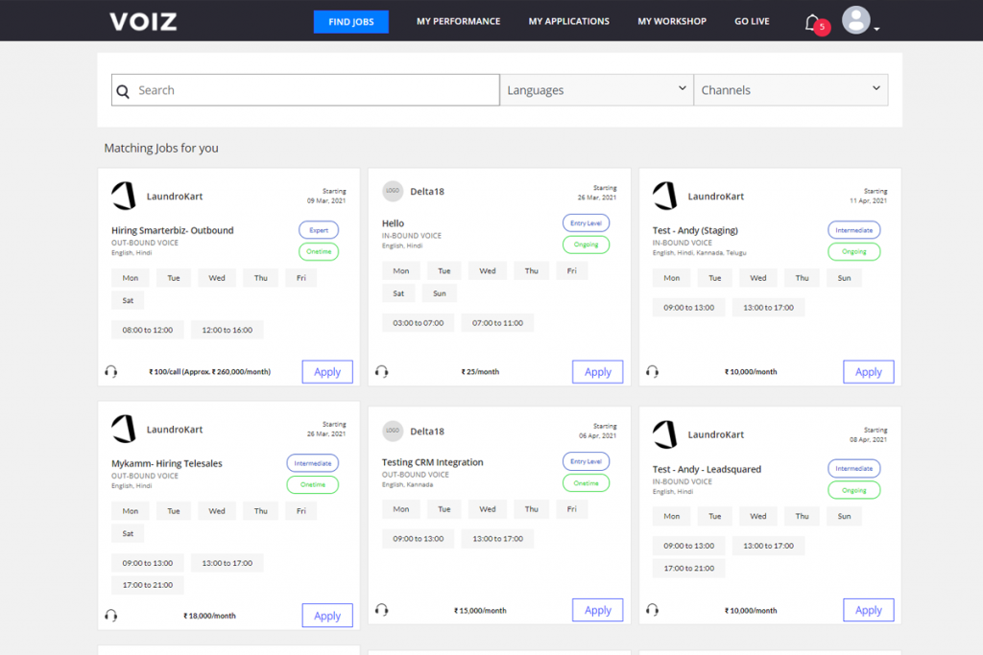Open the user profile avatar
This screenshot has height=655, width=983.
(855, 20)
